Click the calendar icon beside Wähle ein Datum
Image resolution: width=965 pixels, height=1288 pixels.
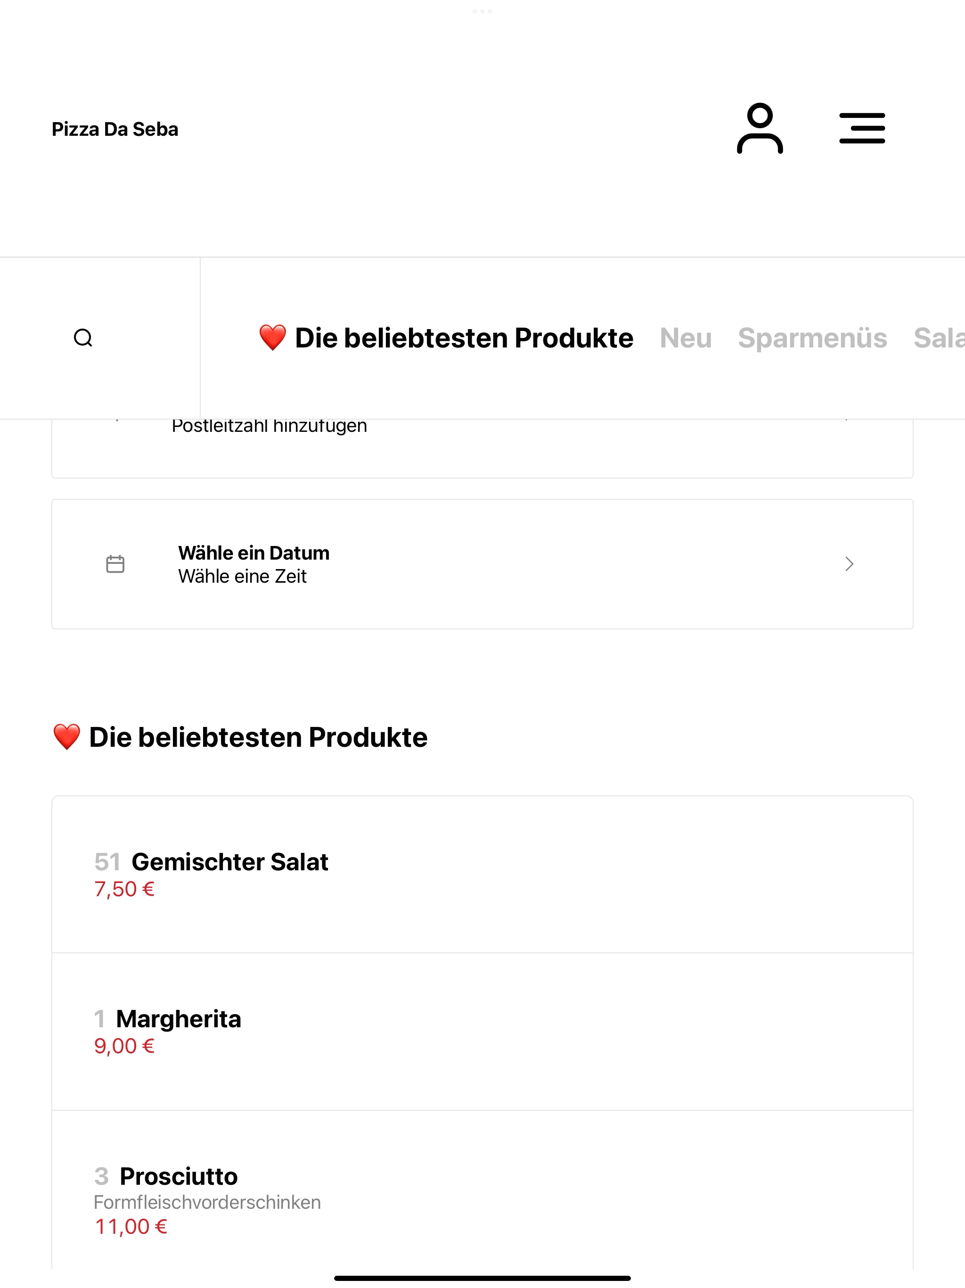tap(115, 564)
